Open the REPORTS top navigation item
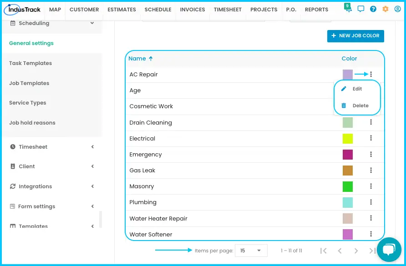The width and height of the screenshot is (406, 266). (316, 10)
